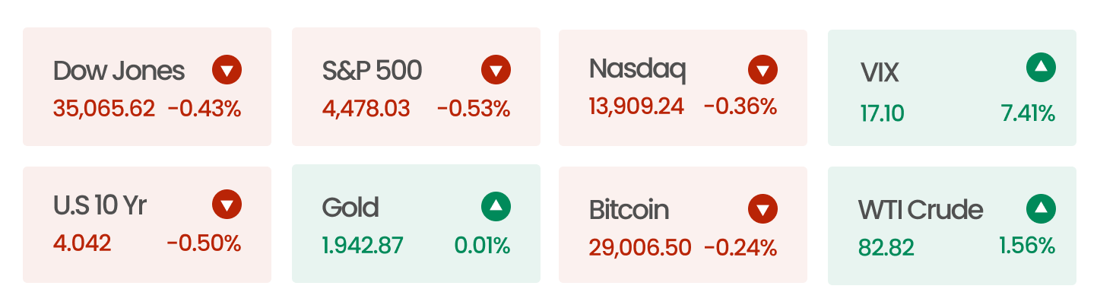
Task: Click the U.S 10 Yr down arrow icon
Action: (227, 205)
